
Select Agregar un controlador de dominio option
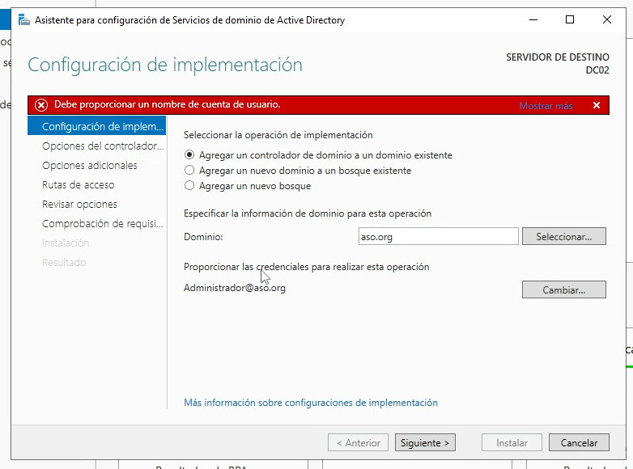click(x=189, y=154)
